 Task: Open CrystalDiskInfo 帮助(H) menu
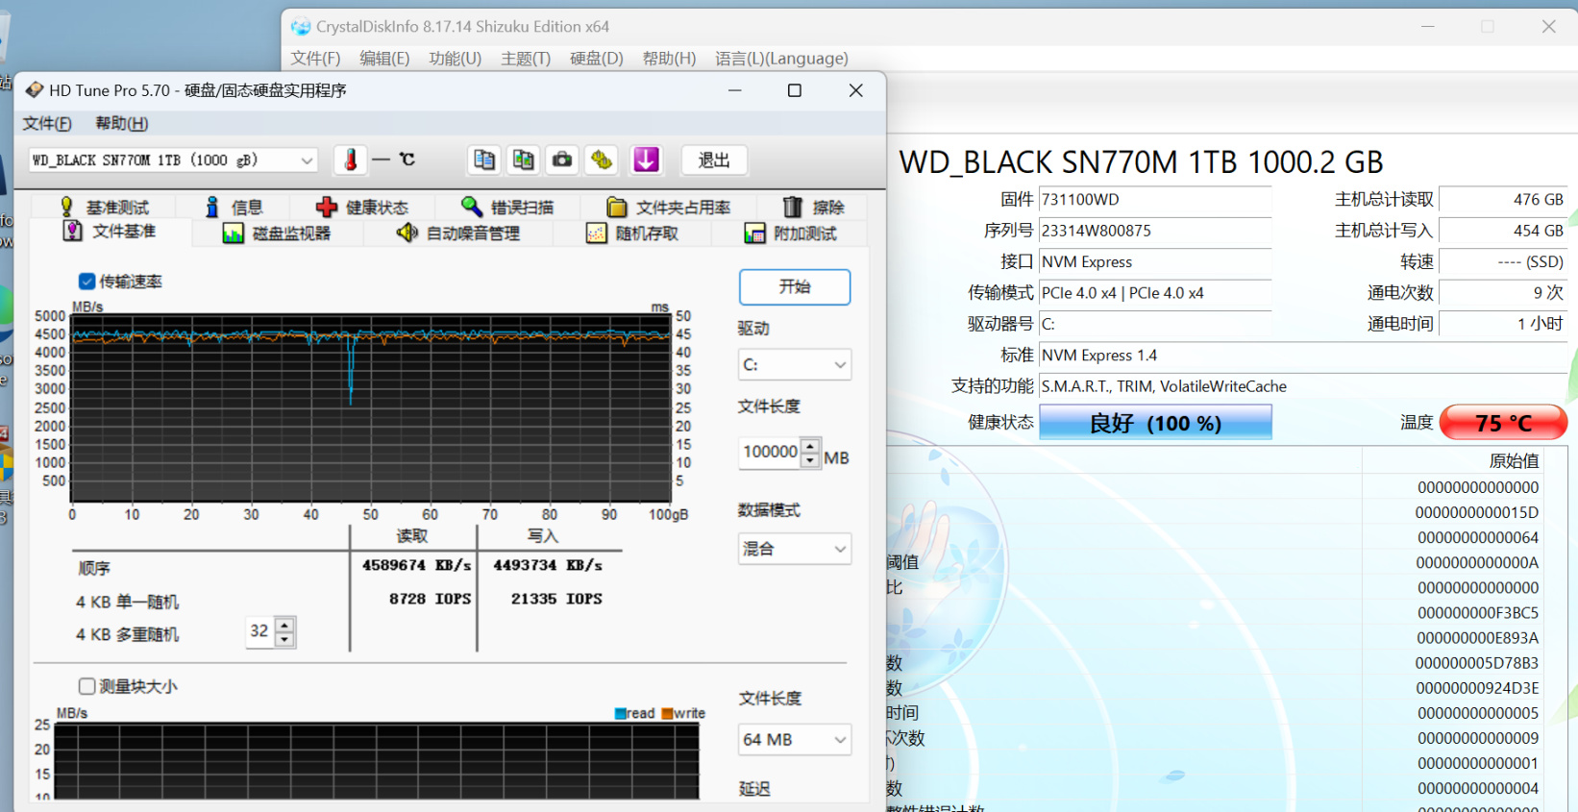[669, 59]
